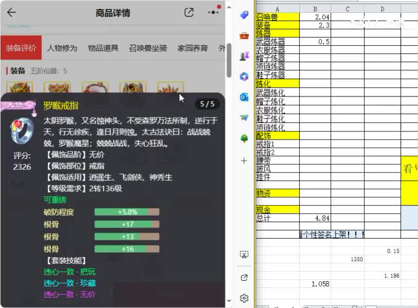Select the first equipment thumbnail
The height and width of the screenshot is (308, 418).
(20, 87)
